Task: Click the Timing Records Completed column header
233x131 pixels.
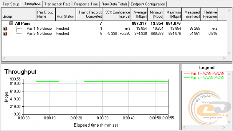Action: pos(90,14)
